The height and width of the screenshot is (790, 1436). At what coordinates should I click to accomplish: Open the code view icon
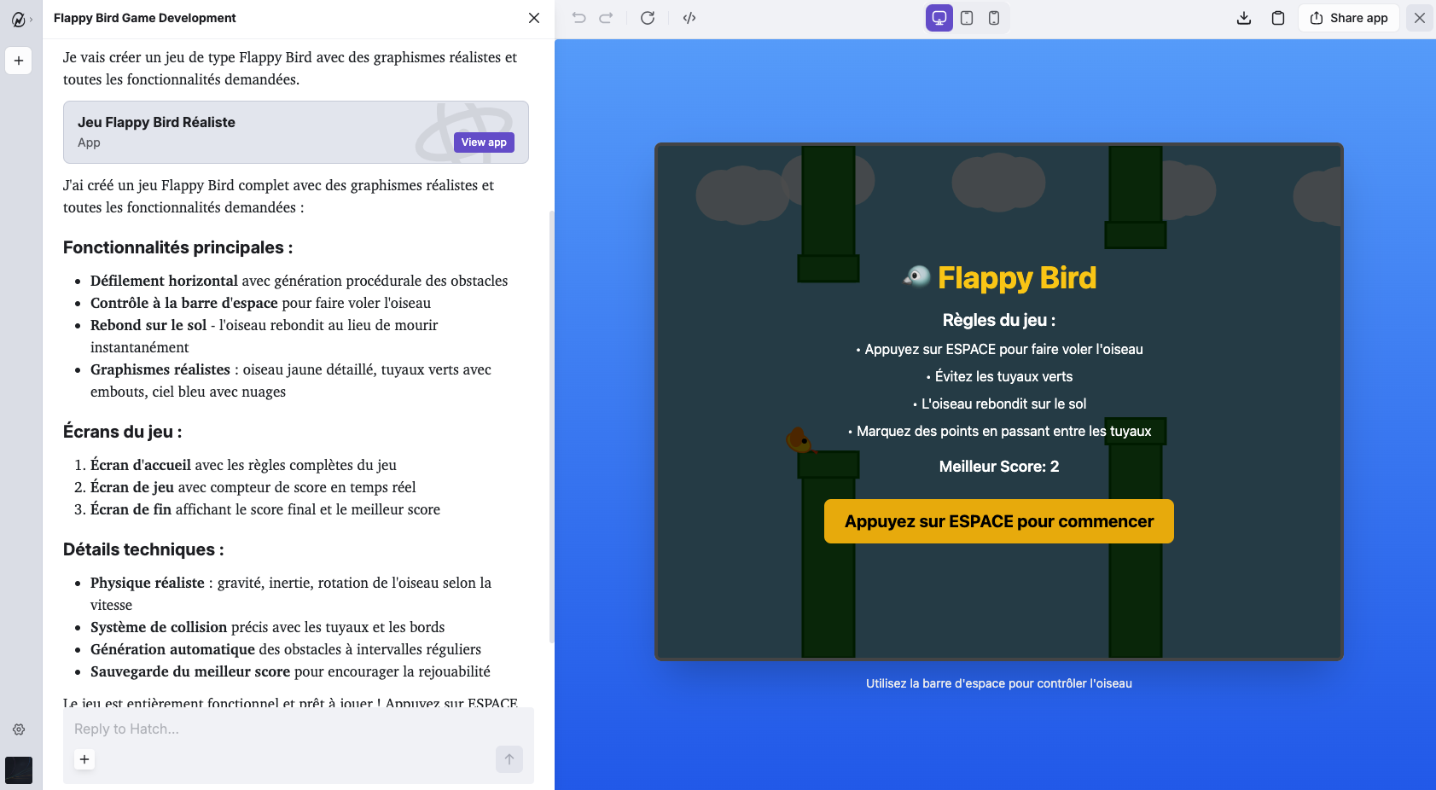689,18
